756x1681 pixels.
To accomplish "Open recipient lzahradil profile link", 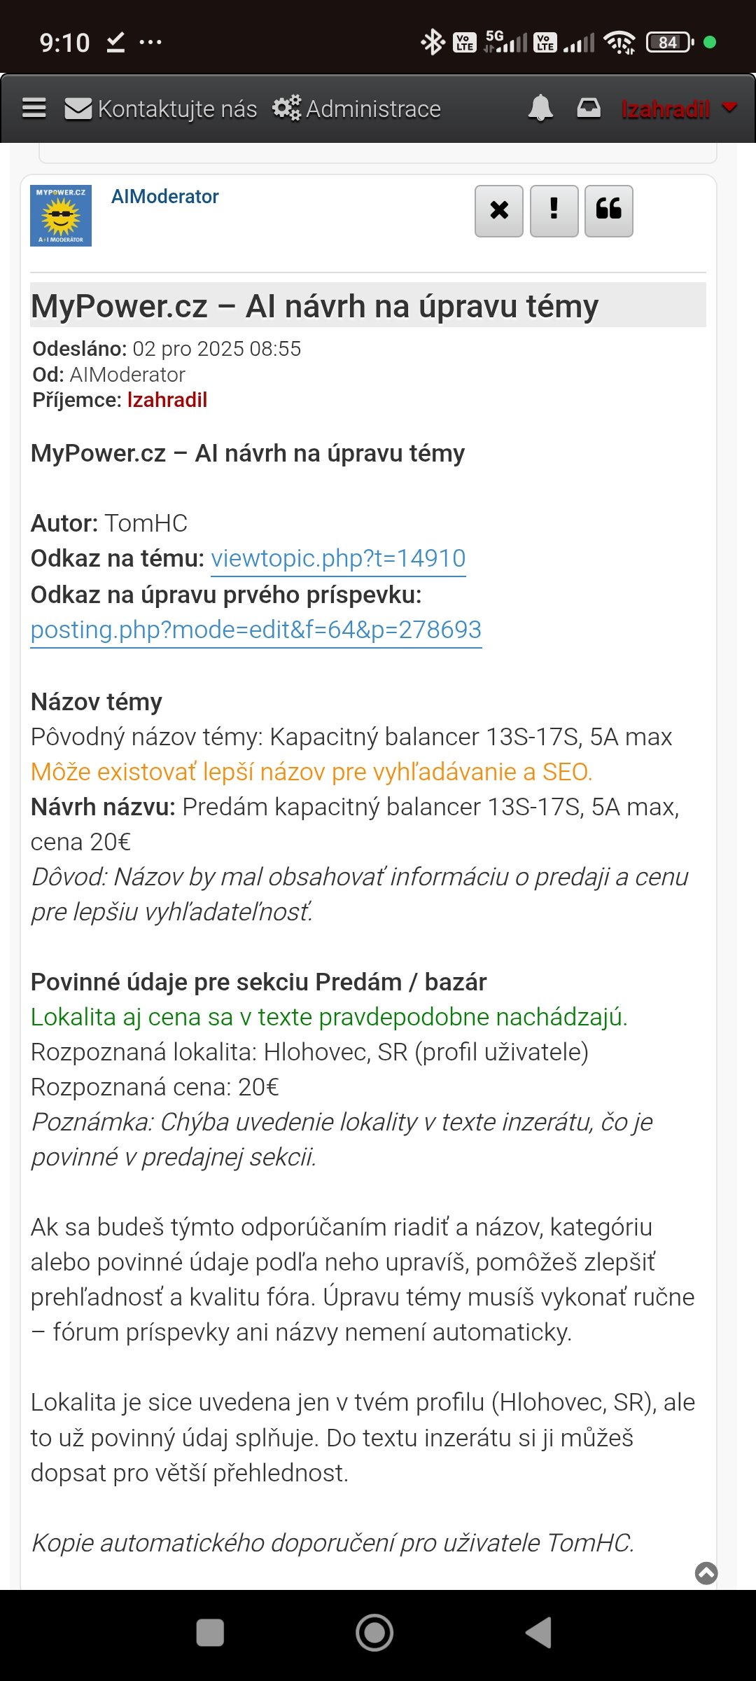I will [x=167, y=400].
